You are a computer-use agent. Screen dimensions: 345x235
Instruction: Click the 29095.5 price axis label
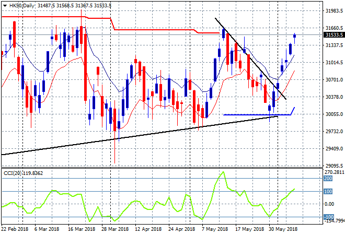tap(334, 166)
